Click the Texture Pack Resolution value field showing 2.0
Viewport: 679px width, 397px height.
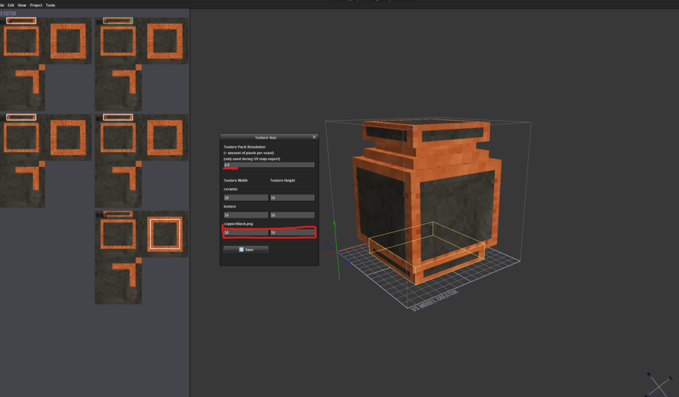(x=267, y=164)
